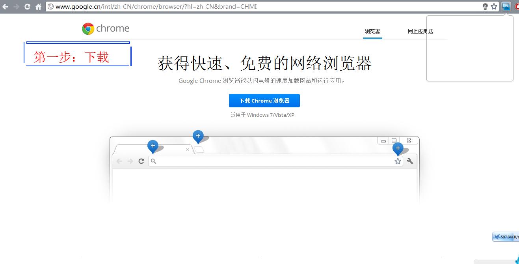Click the illustrated window's maximize button
519x264 pixels.
click(x=394, y=140)
